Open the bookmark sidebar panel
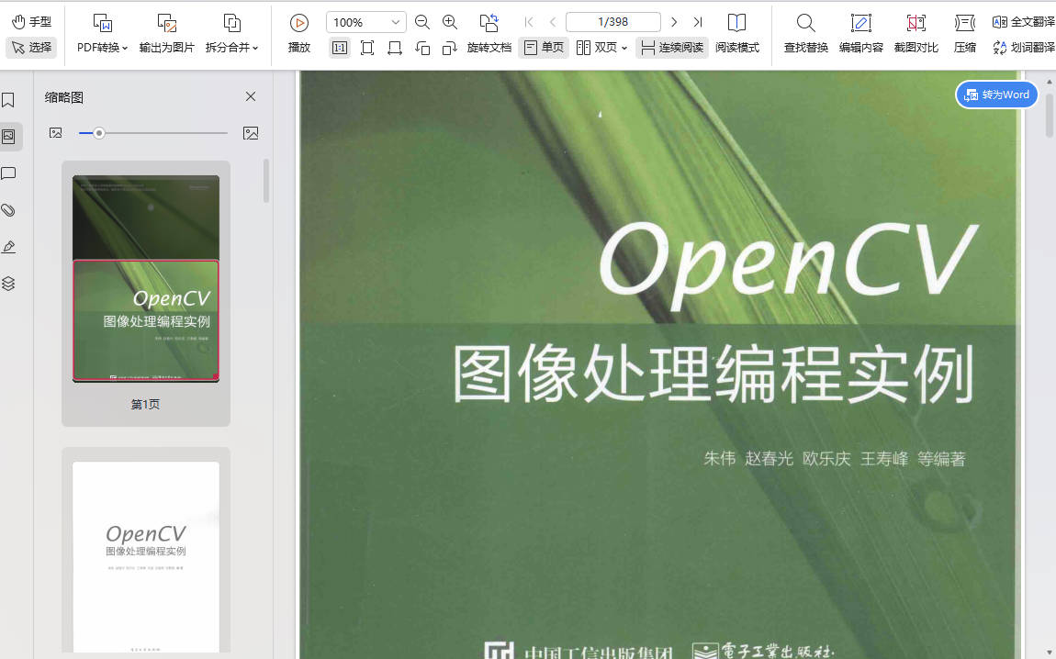The image size is (1056, 659). click(8, 100)
